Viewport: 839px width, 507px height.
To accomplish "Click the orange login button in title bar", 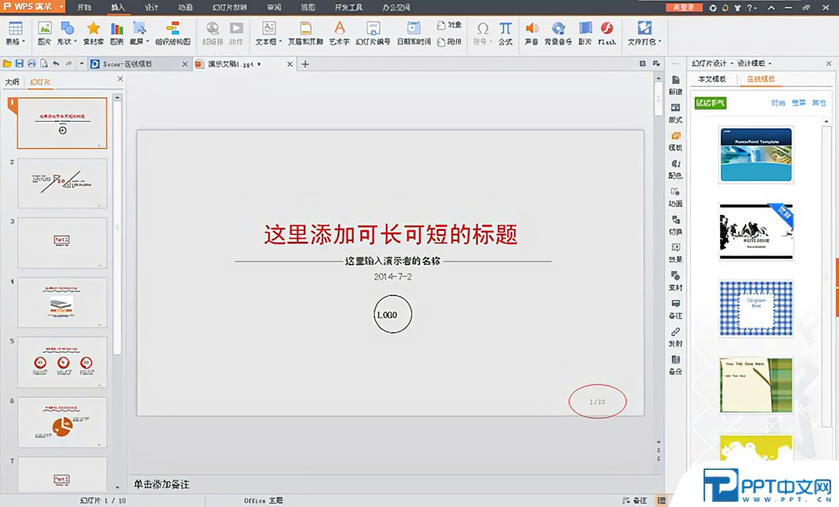I will (x=683, y=8).
